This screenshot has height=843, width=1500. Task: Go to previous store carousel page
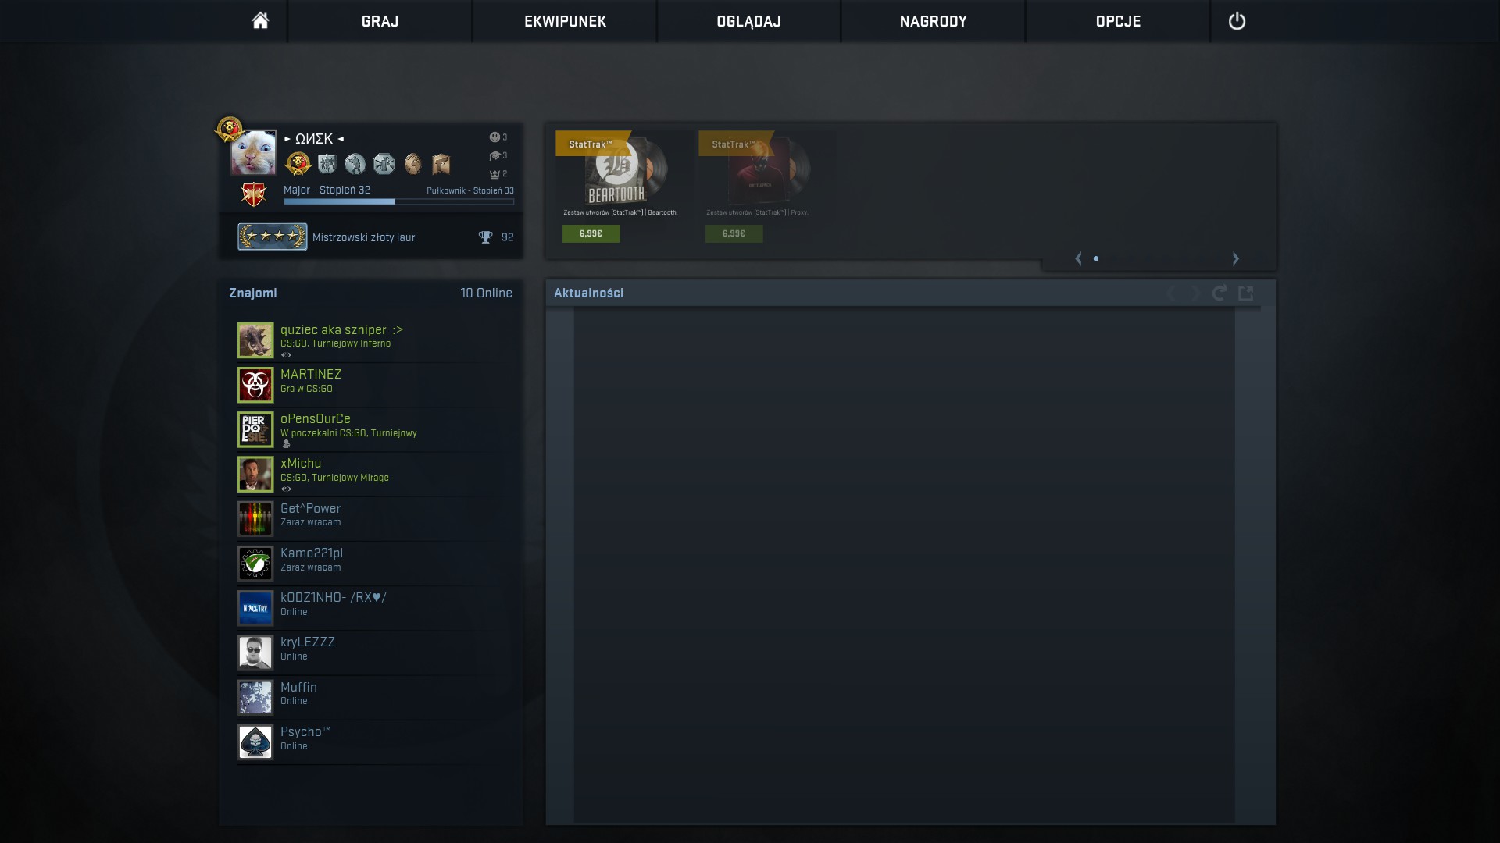(1079, 258)
